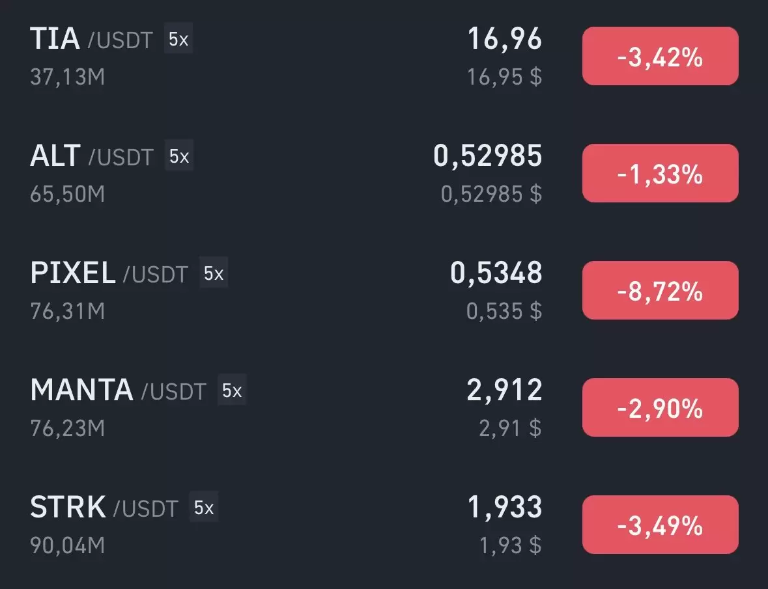Select the PIXEL volume 76,31M
768x589 pixels.
tap(68, 311)
